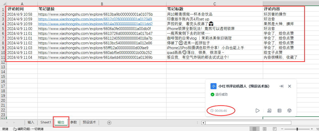
Task: Select cell with time 2024/4/9 11:02
Action: pyautogui.click(x=22, y=43)
